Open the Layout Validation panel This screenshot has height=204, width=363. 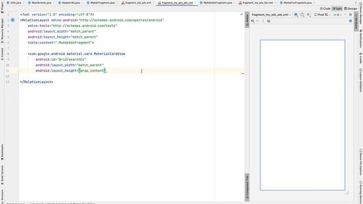(x=361, y=80)
